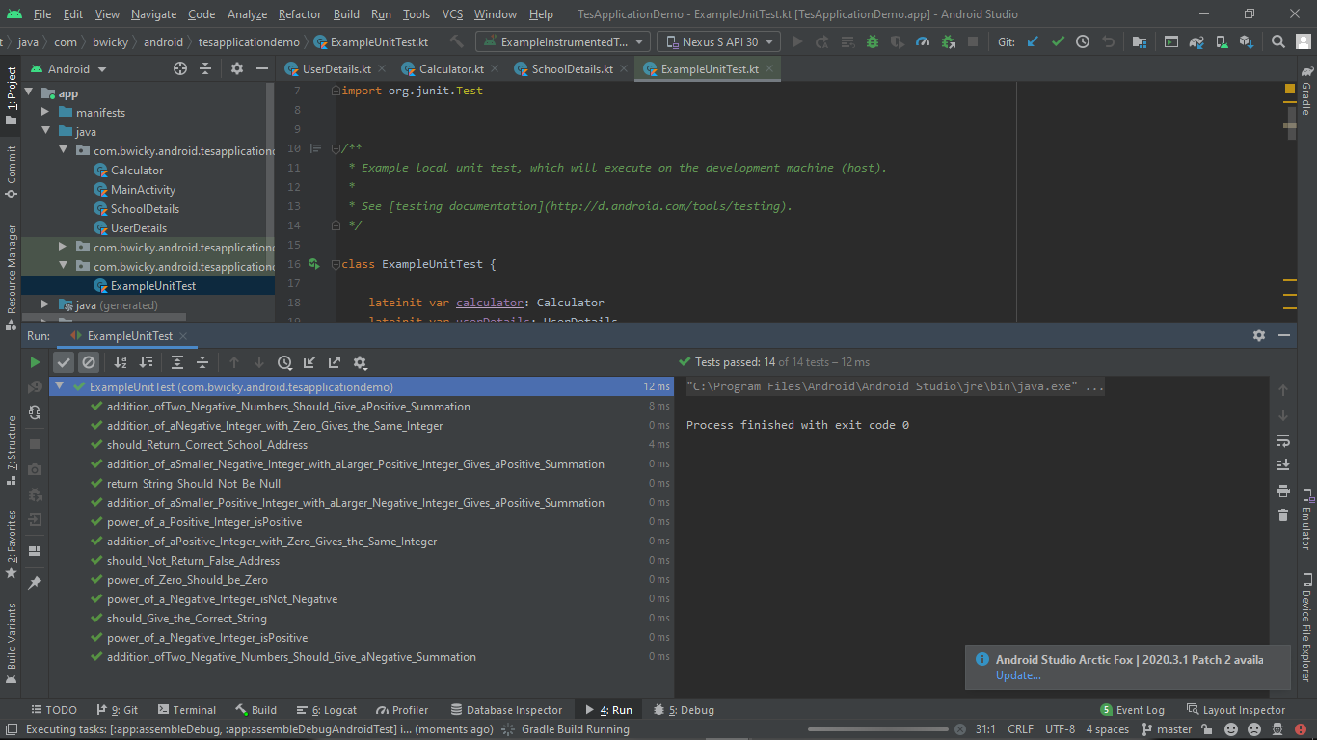The image size is (1317, 740).
Task: Open the Profile app gauge icon
Action: coord(923,41)
